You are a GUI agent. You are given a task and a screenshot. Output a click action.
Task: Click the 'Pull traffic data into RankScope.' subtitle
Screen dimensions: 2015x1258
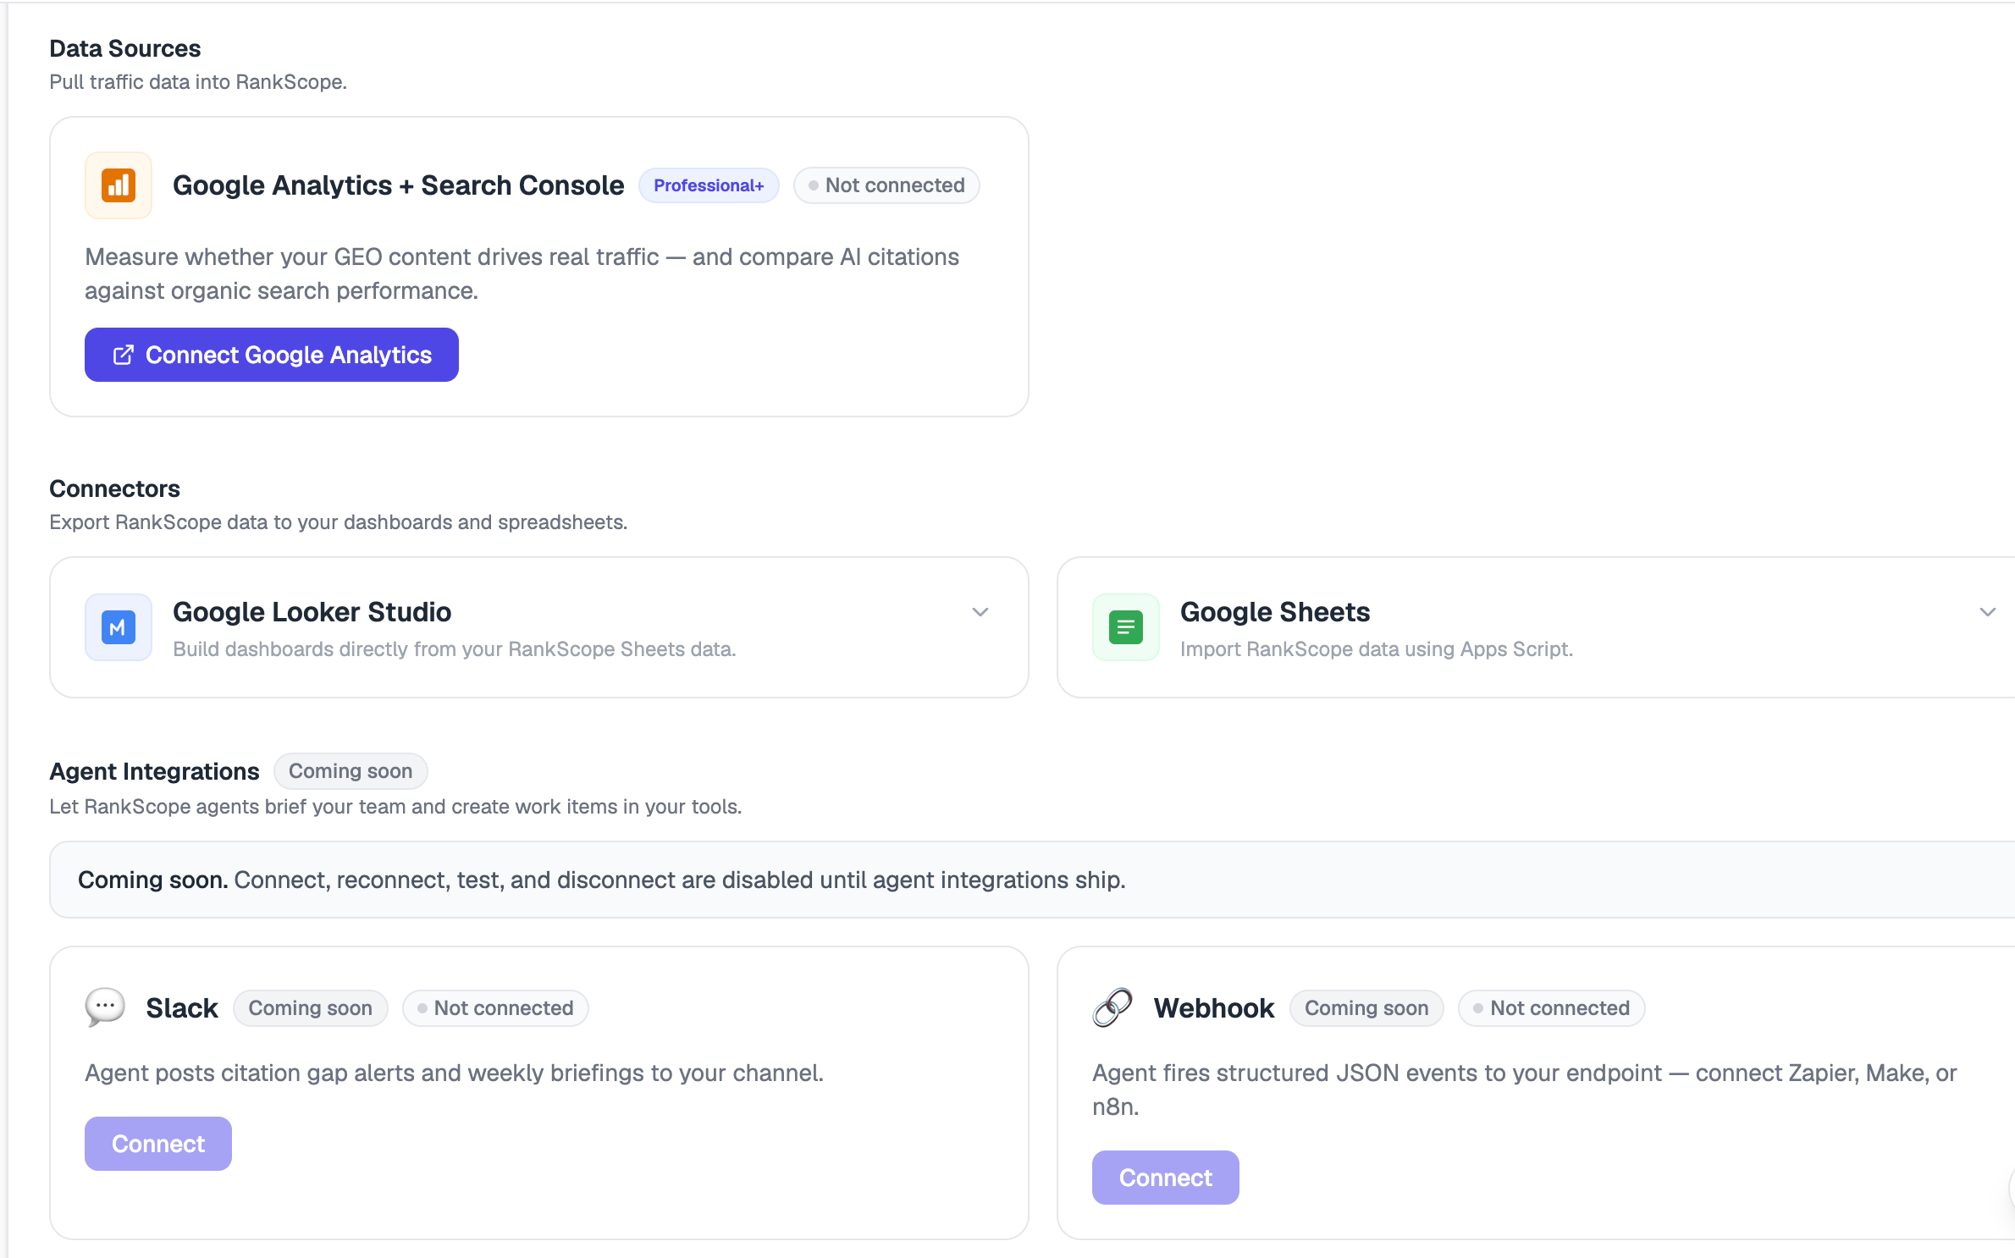(x=198, y=82)
